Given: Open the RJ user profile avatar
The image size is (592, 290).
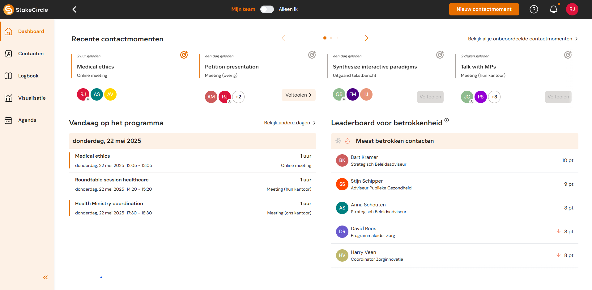Looking at the screenshot, I should click(572, 9).
